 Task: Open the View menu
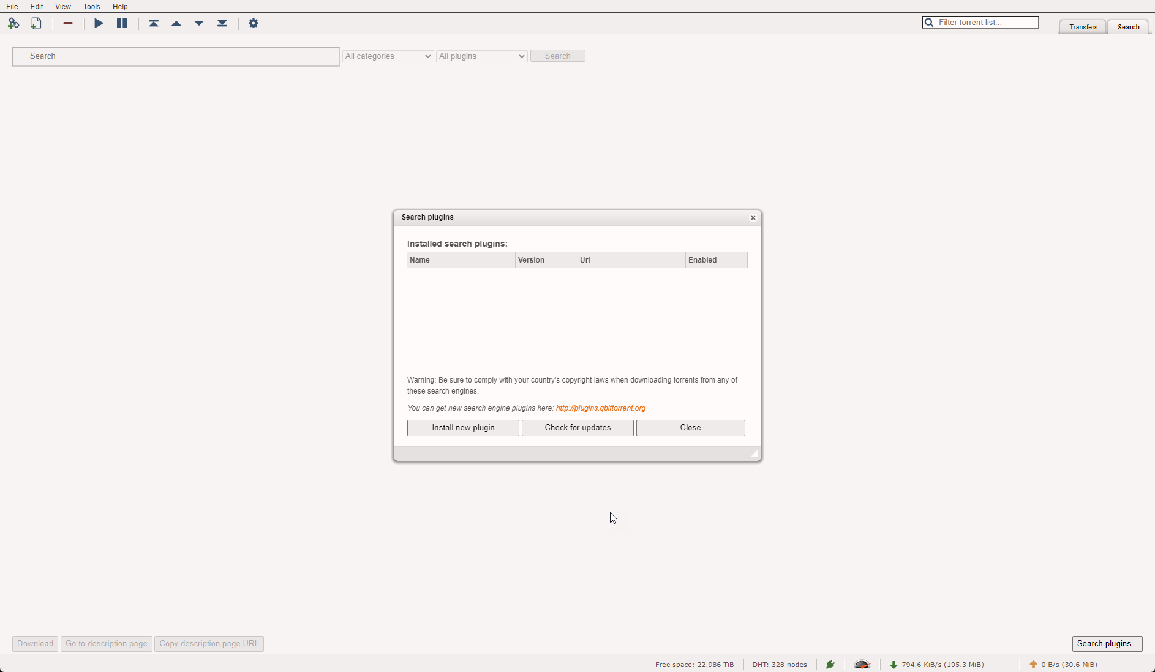tap(63, 6)
